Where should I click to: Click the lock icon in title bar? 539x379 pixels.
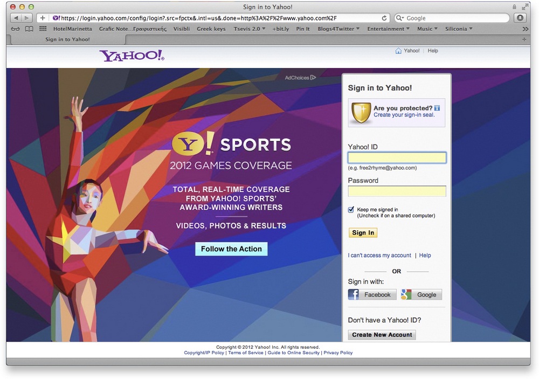[x=514, y=7]
